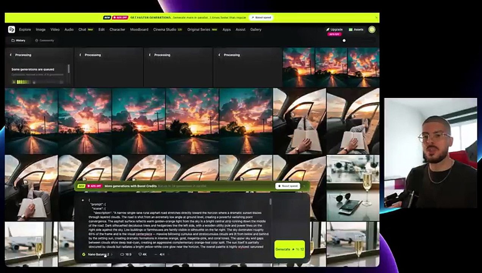The width and height of the screenshot is (482, 273).
Task: Open the Assist section
Action: 240,30
